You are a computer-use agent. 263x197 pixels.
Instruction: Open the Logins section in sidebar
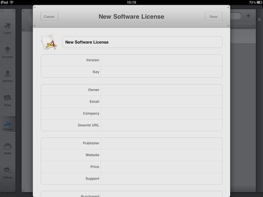click(7, 28)
